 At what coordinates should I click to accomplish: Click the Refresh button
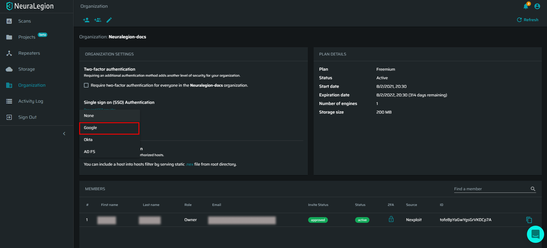528,20
